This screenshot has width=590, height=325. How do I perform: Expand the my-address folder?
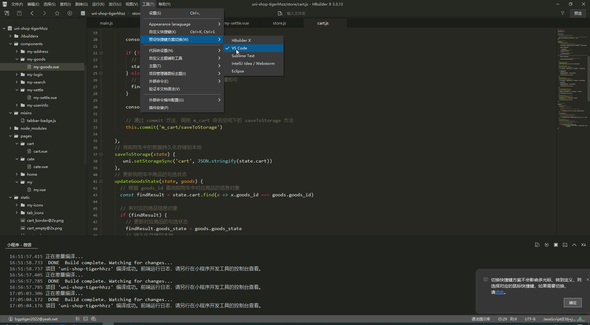[17, 51]
